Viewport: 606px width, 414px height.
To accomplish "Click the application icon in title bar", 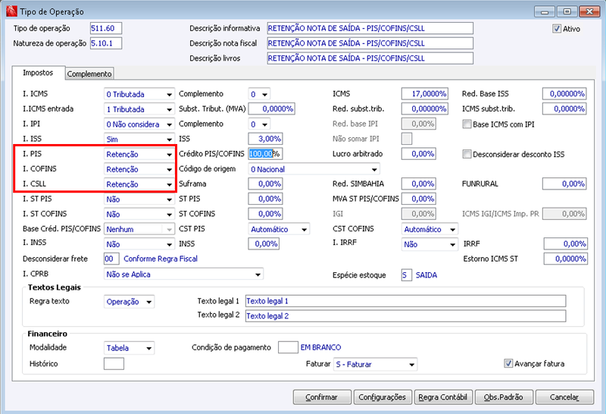I will click(11, 11).
